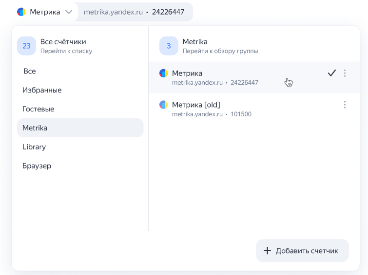Expand the Метрика counter dropdown chevron
This screenshot has width=368, height=275.
[x=69, y=12]
